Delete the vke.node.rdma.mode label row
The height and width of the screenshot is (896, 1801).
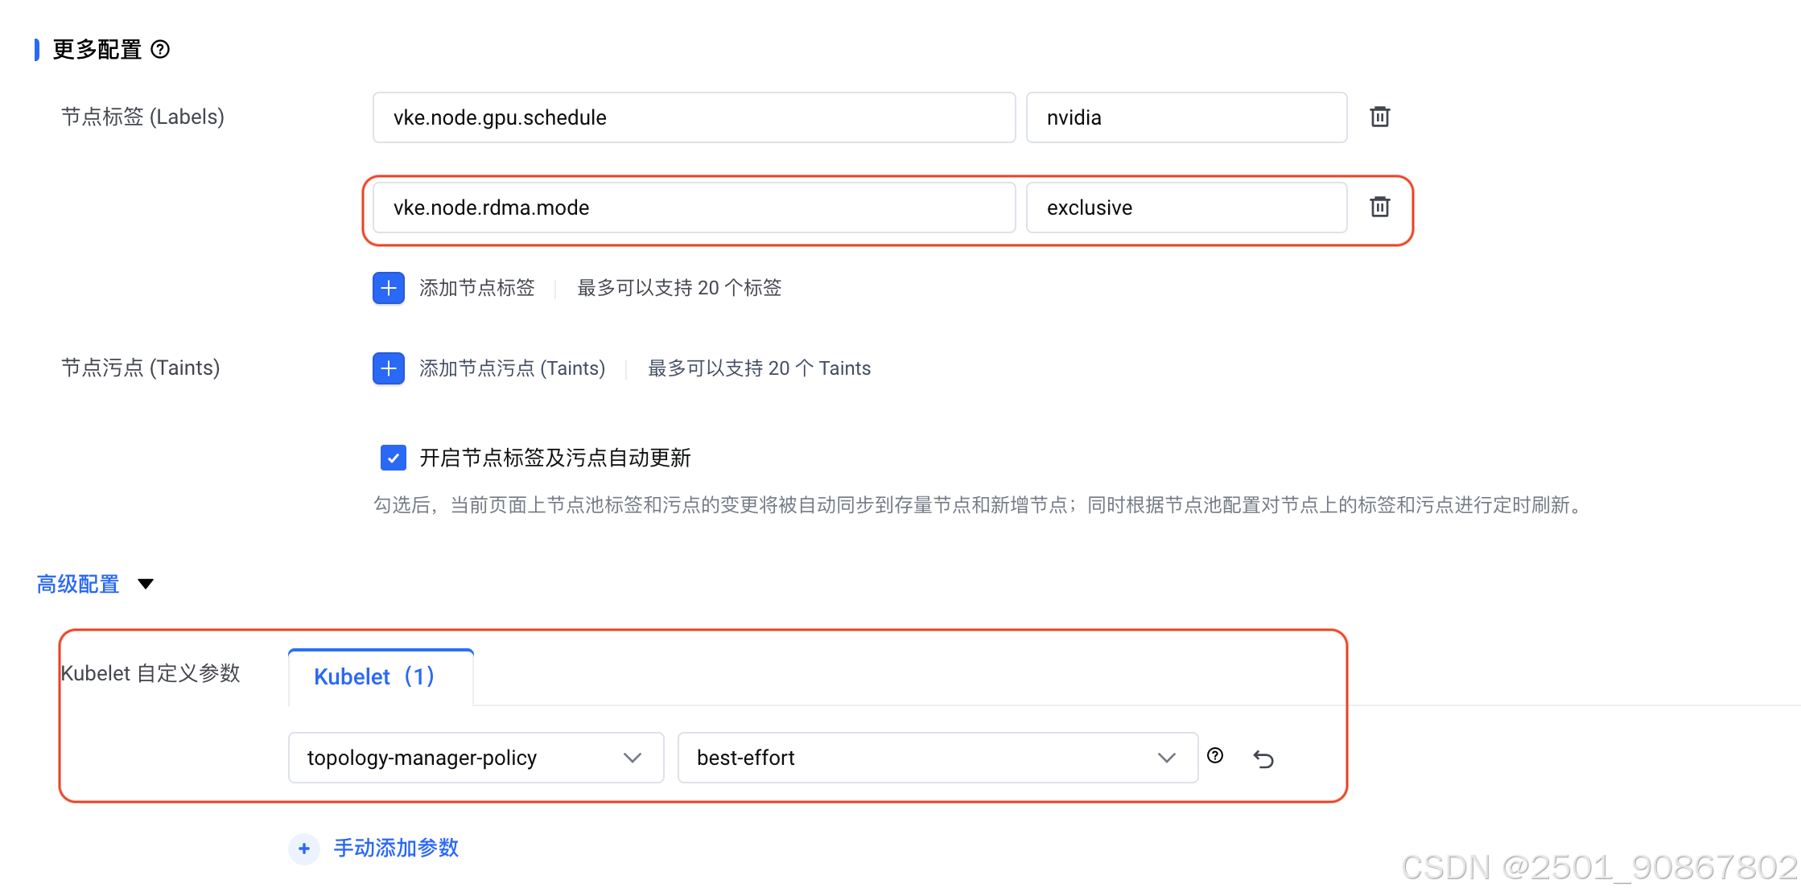1379,208
